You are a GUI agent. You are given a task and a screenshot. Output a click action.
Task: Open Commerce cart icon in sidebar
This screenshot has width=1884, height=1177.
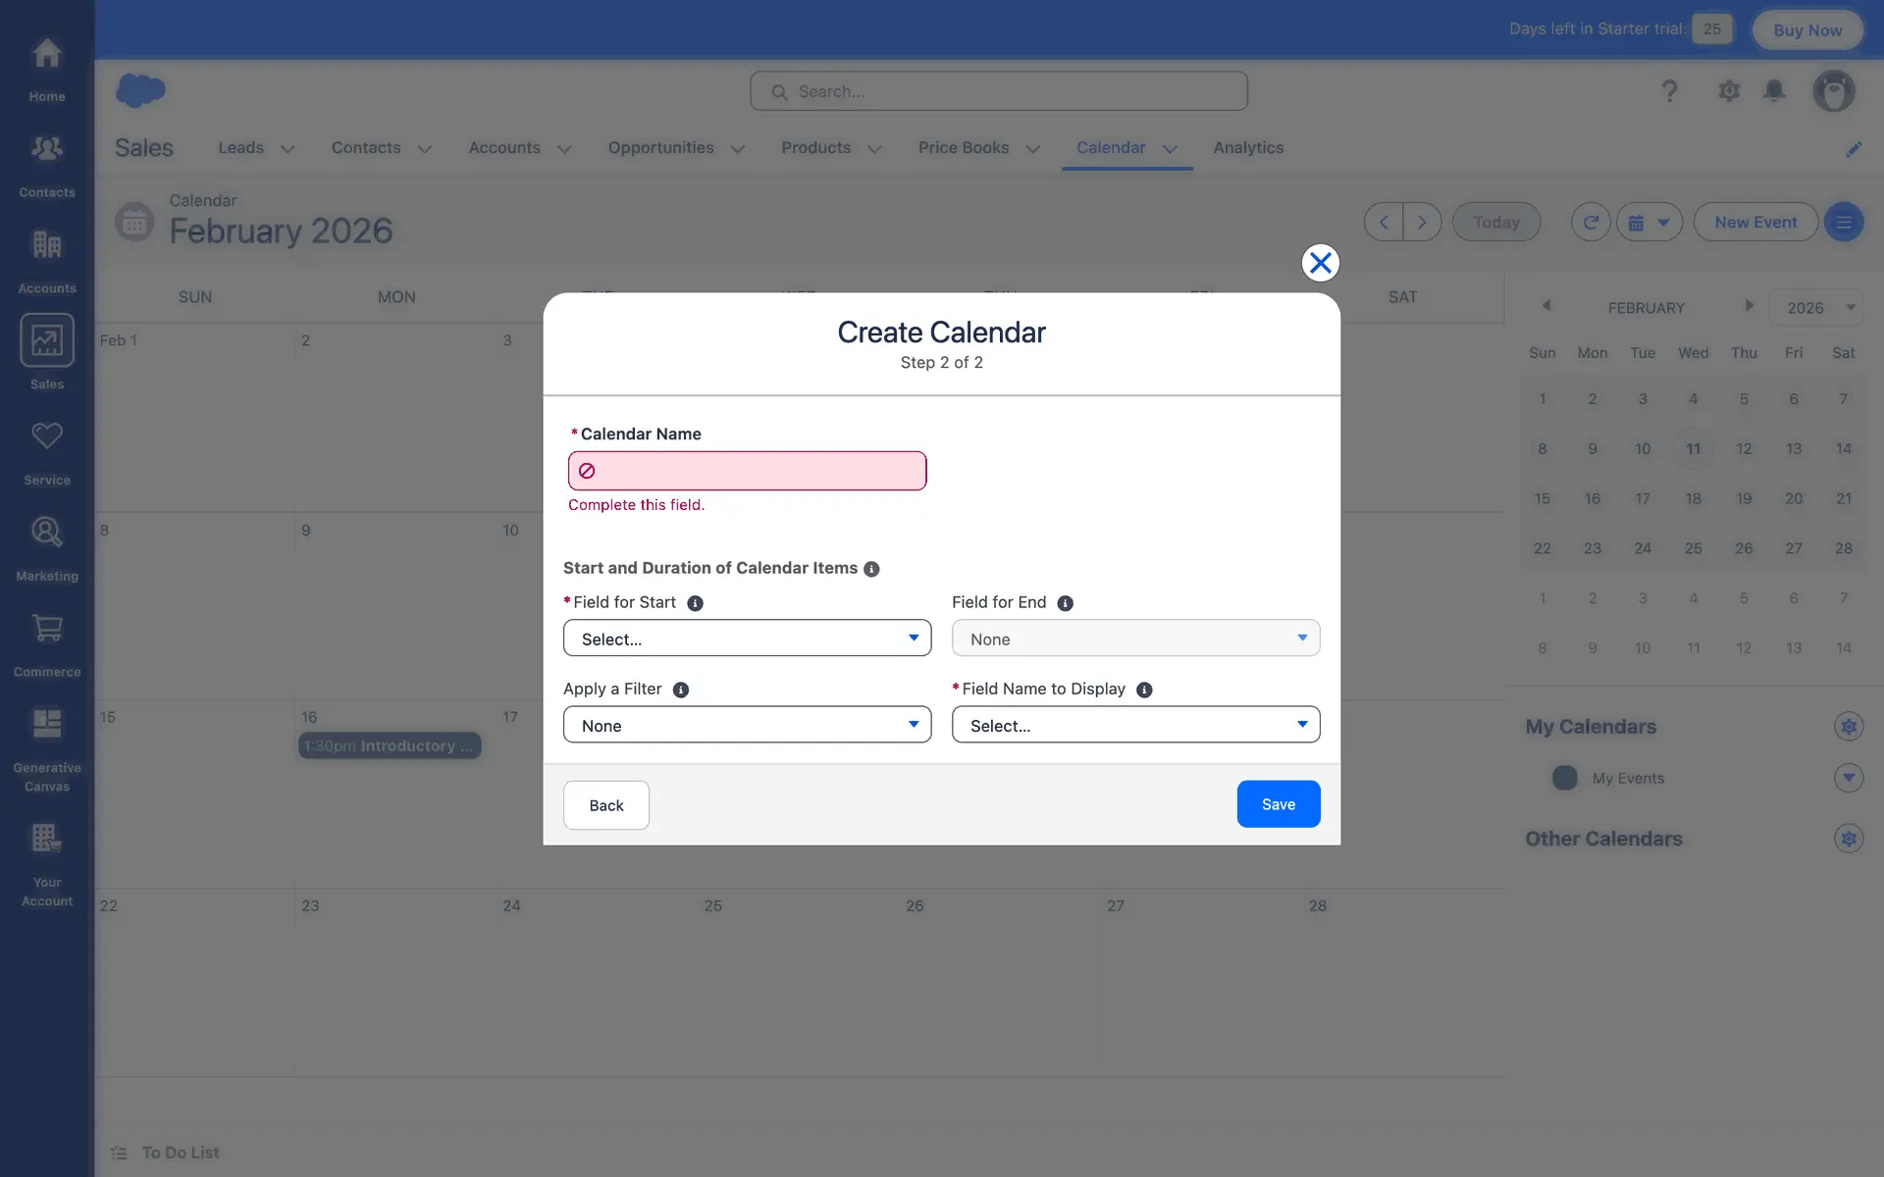coord(46,629)
